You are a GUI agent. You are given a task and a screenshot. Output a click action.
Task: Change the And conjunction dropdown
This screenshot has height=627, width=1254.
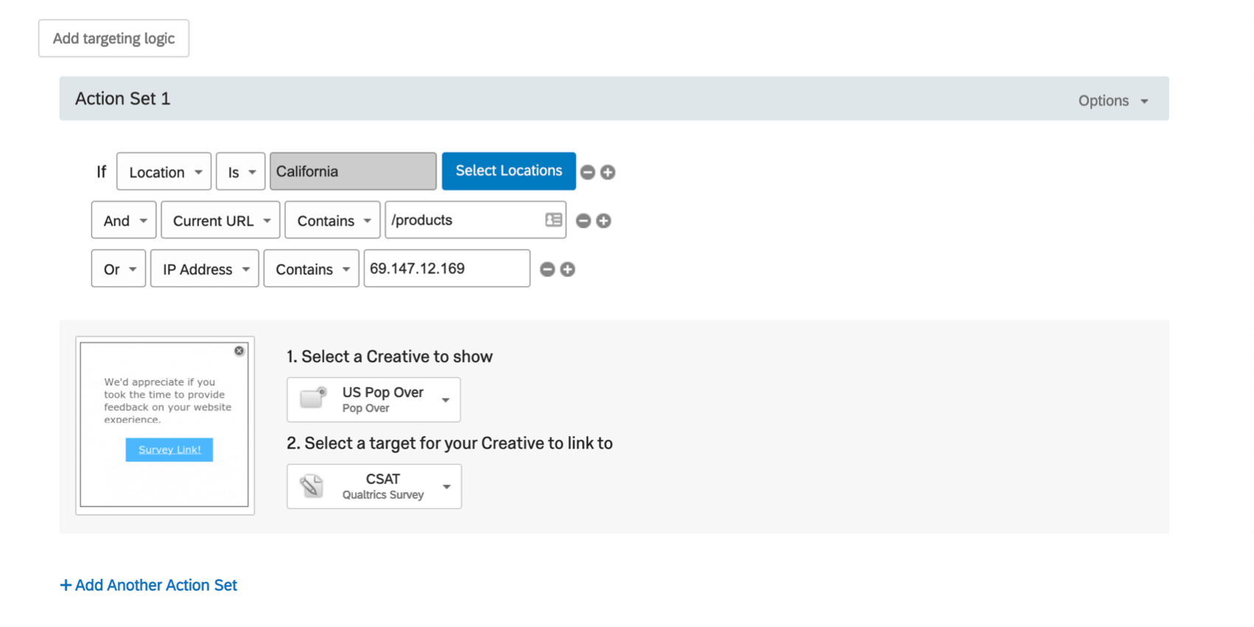(x=124, y=221)
